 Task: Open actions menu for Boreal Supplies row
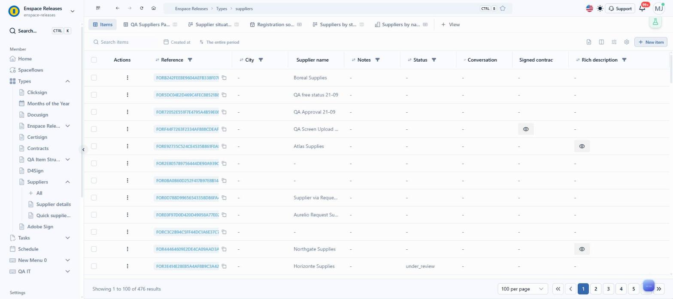pos(127,78)
